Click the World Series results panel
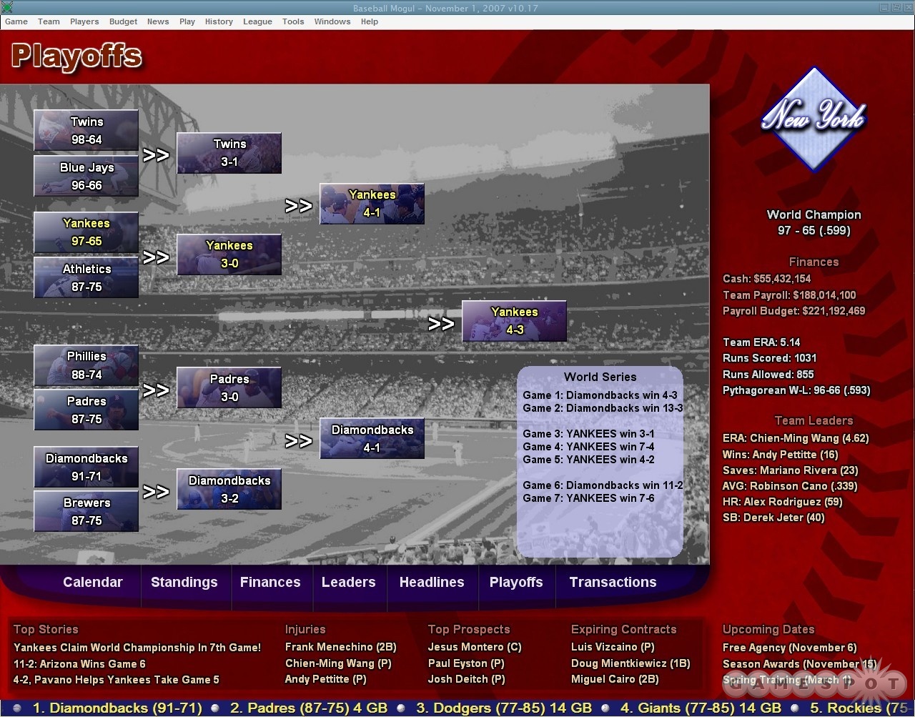915x717 pixels. (600, 461)
